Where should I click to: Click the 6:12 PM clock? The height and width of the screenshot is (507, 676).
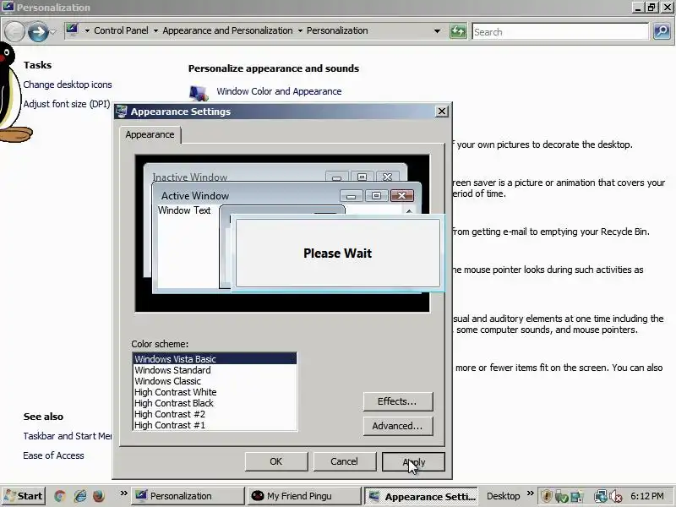647,496
